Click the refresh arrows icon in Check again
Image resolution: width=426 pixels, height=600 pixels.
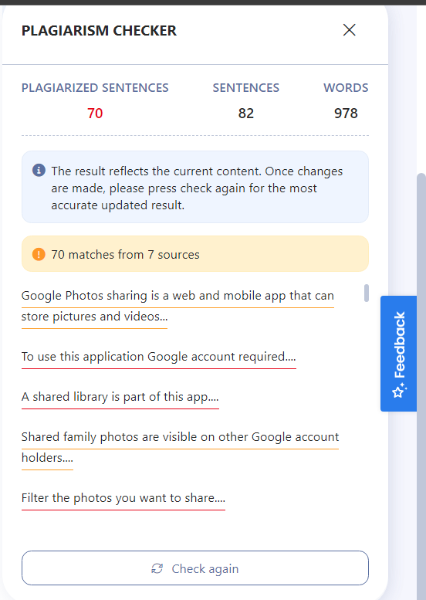[x=157, y=568]
